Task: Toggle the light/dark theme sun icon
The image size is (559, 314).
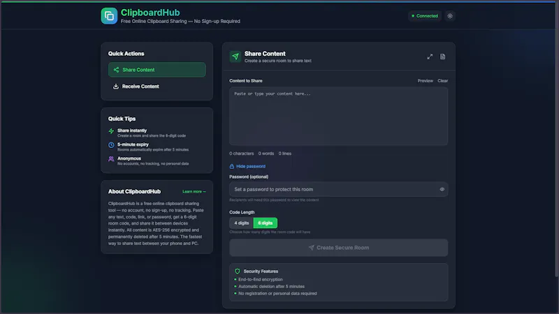Action: (450, 16)
